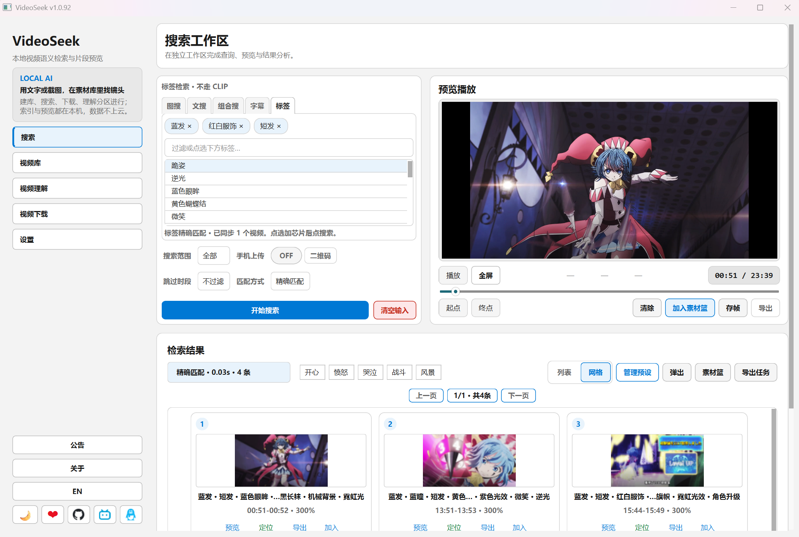
Task: Click the video playback progress slider
Action: click(x=609, y=291)
